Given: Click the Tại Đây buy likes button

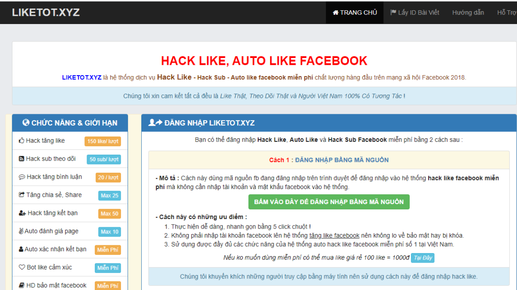Looking at the screenshot, I should [x=422, y=258].
